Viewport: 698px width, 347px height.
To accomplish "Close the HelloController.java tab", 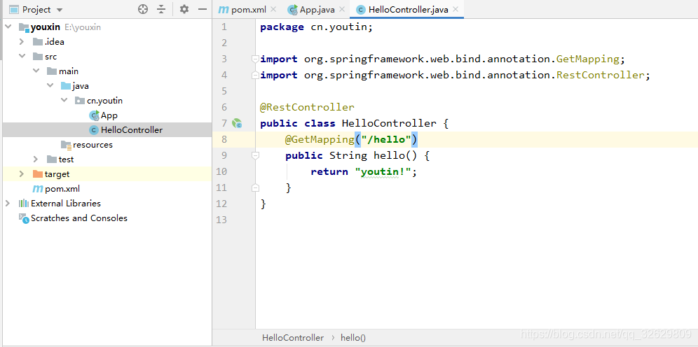I will 456,9.
